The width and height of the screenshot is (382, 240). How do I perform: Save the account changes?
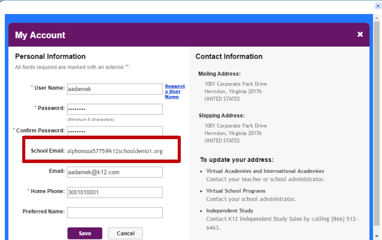[85, 233]
